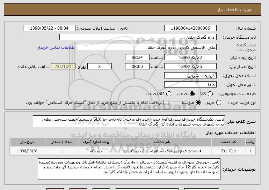Click the buyer notes text box

(129, 169)
